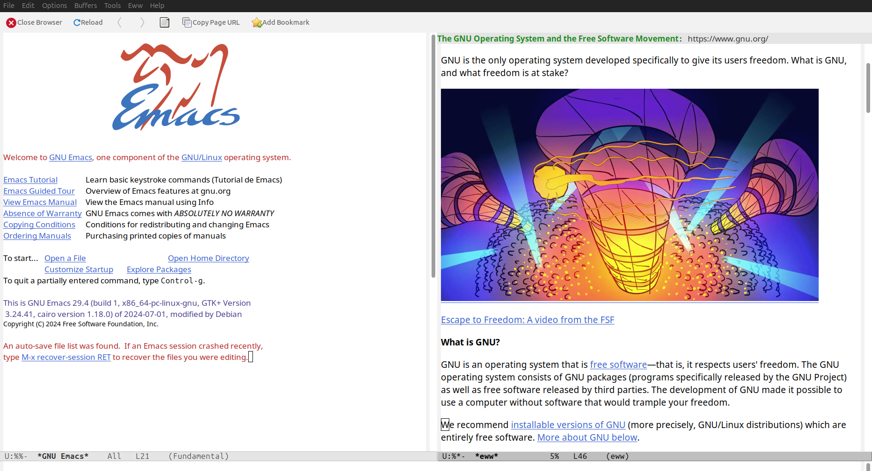
Task: Click (Fundamental) mode indicator
Action: point(199,456)
